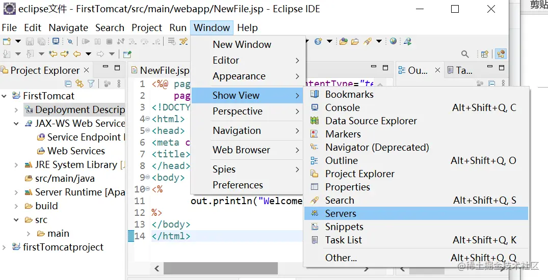Open the console terminal monitor icon

pyautogui.click(x=56, y=42)
